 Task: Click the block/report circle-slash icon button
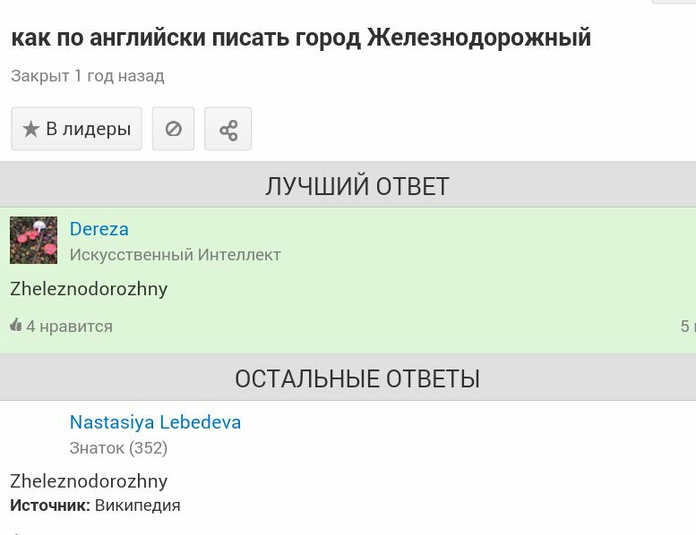[173, 129]
